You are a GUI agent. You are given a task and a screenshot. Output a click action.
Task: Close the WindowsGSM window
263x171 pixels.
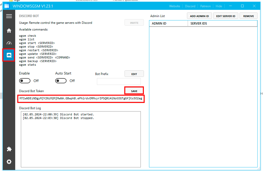pyautogui.click(x=254, y=6)
